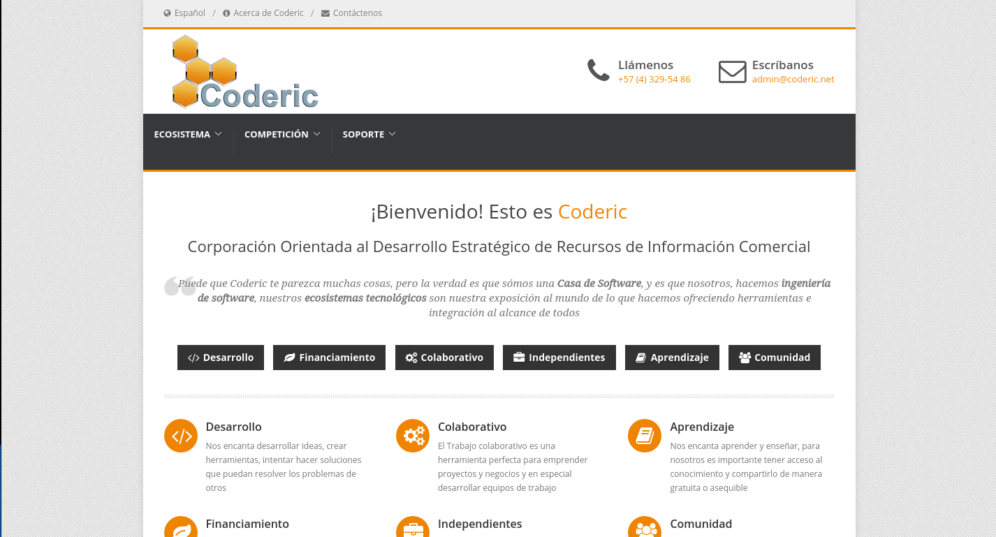Click the Colaborativo gears circle icon
996x537 pixels.
[413, 436]
